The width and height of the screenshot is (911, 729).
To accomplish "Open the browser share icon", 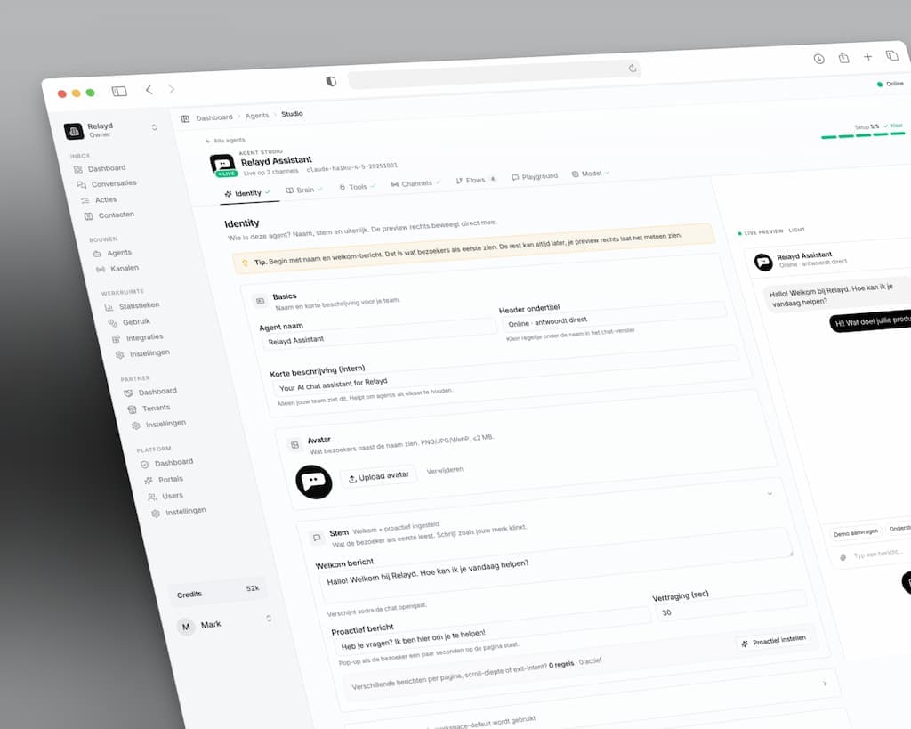I will pos(843,58).
